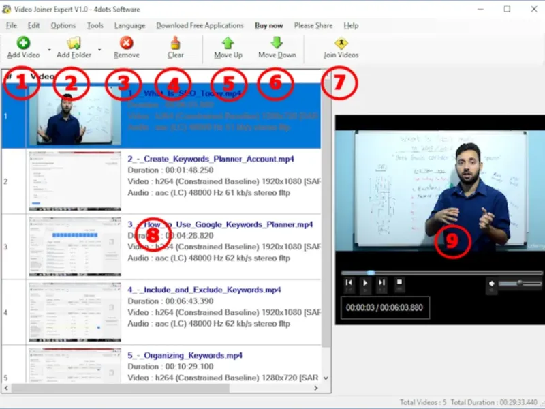Click the Add Video toolbar icon
Screen dimensions: 545x409
tap(23, 43)
